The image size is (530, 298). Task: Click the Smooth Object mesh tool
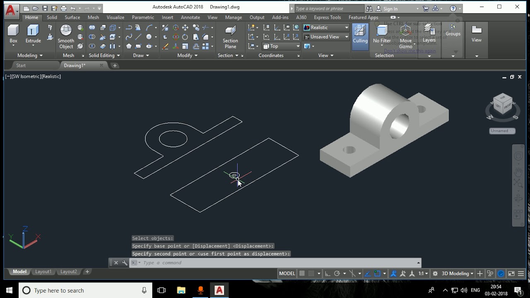(x=66, y=36)
